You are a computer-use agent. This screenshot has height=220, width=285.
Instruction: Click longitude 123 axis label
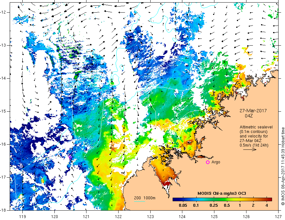150,216
